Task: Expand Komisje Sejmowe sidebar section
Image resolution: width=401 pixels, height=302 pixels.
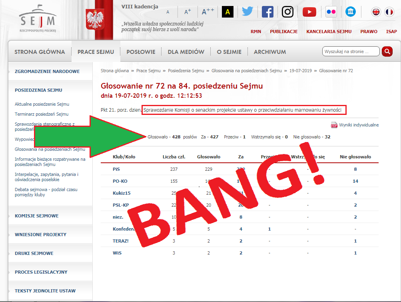Action: [x=37, y=216]
